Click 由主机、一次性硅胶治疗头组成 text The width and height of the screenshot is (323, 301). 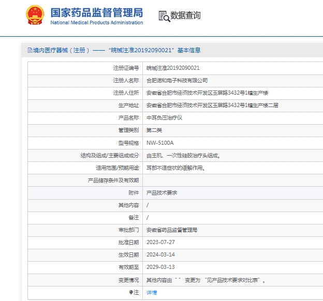coord(183,156)
